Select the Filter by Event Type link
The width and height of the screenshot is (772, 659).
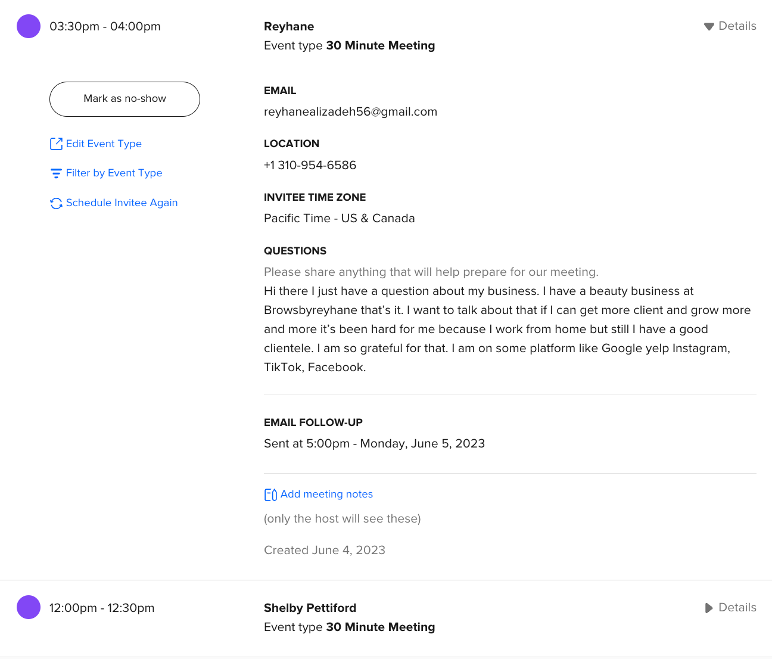point(114,173)
